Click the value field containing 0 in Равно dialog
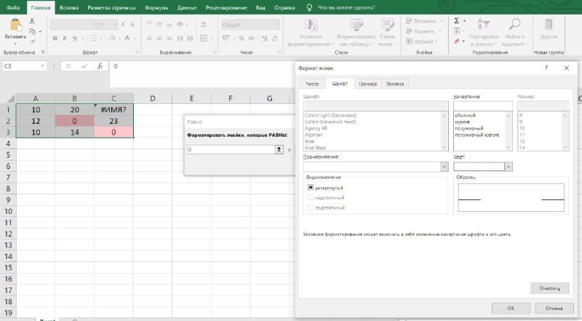Image resolution: width=582 pixels, height=321 pixels. (231, 149)
